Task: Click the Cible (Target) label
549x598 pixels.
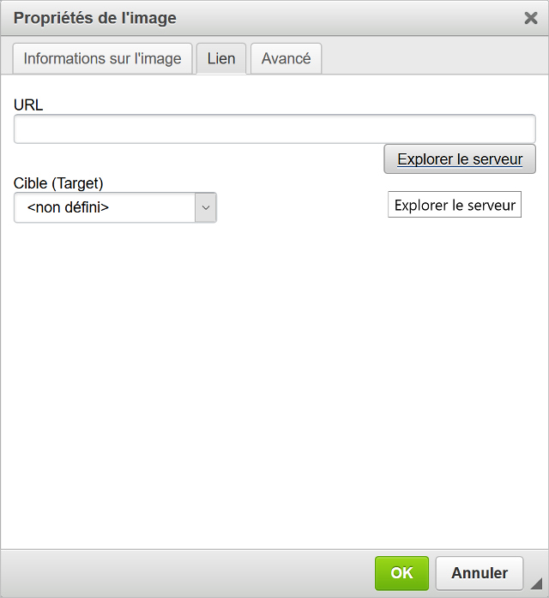Action: 58,183
